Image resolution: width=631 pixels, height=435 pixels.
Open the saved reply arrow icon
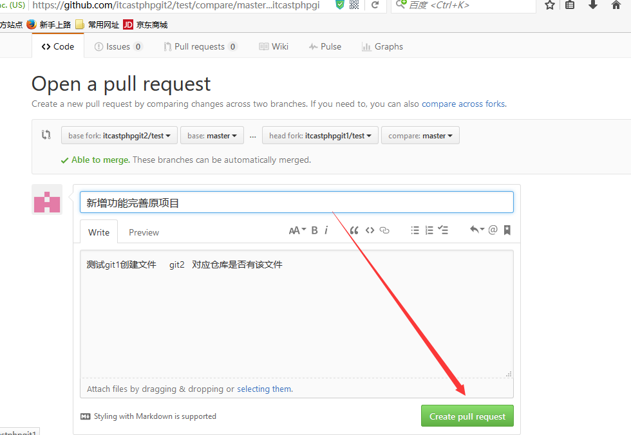(x=477, y=230)
